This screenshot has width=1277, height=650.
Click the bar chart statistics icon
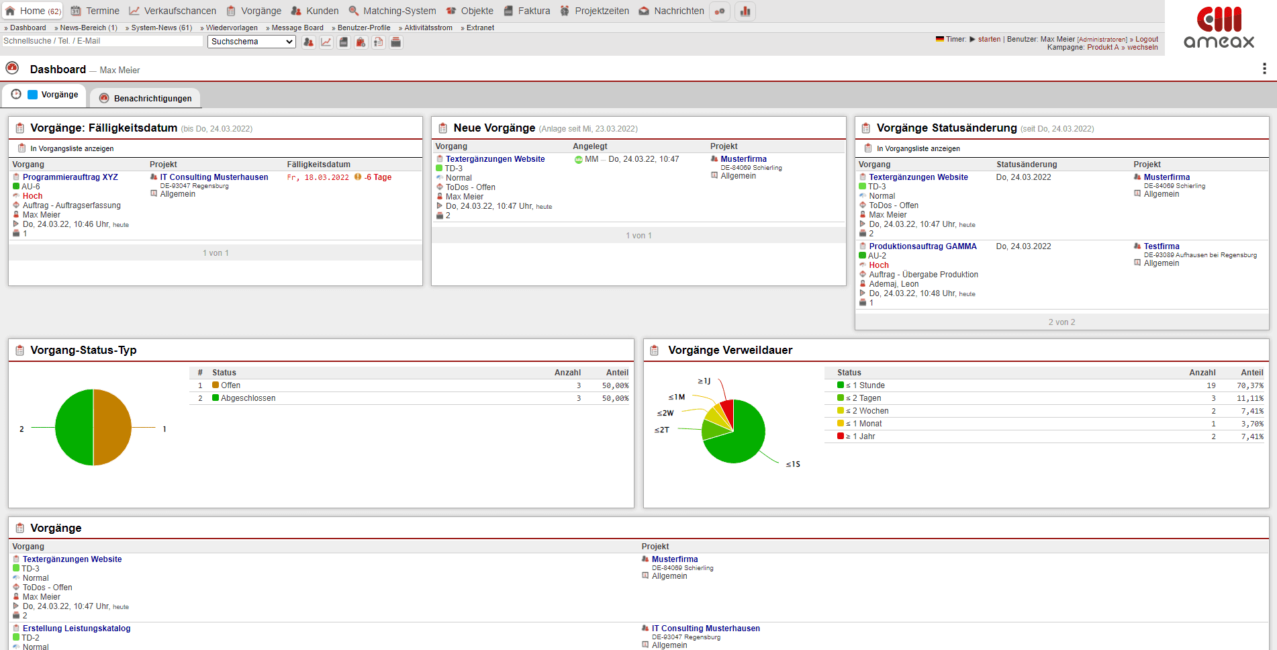(x=745, y=11)
